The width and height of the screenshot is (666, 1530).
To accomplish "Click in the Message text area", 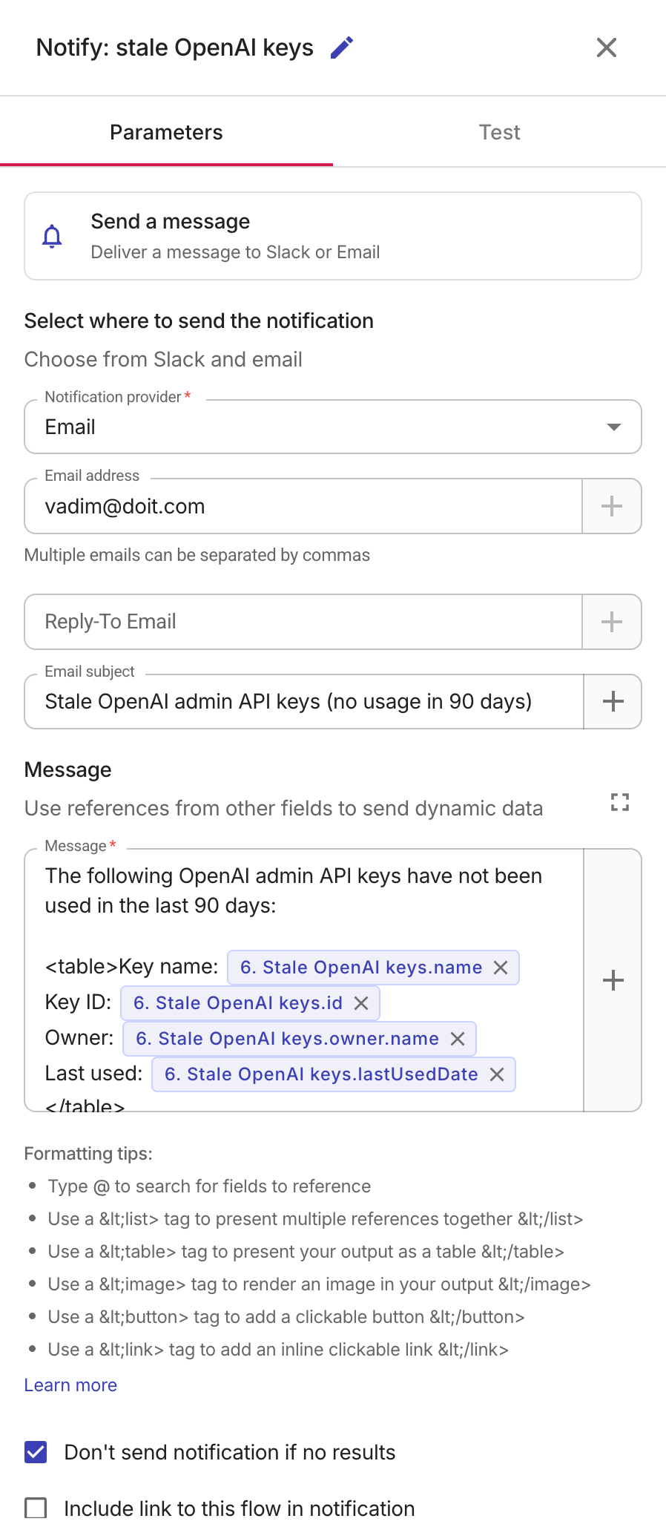I will click(x=304, y=980).
